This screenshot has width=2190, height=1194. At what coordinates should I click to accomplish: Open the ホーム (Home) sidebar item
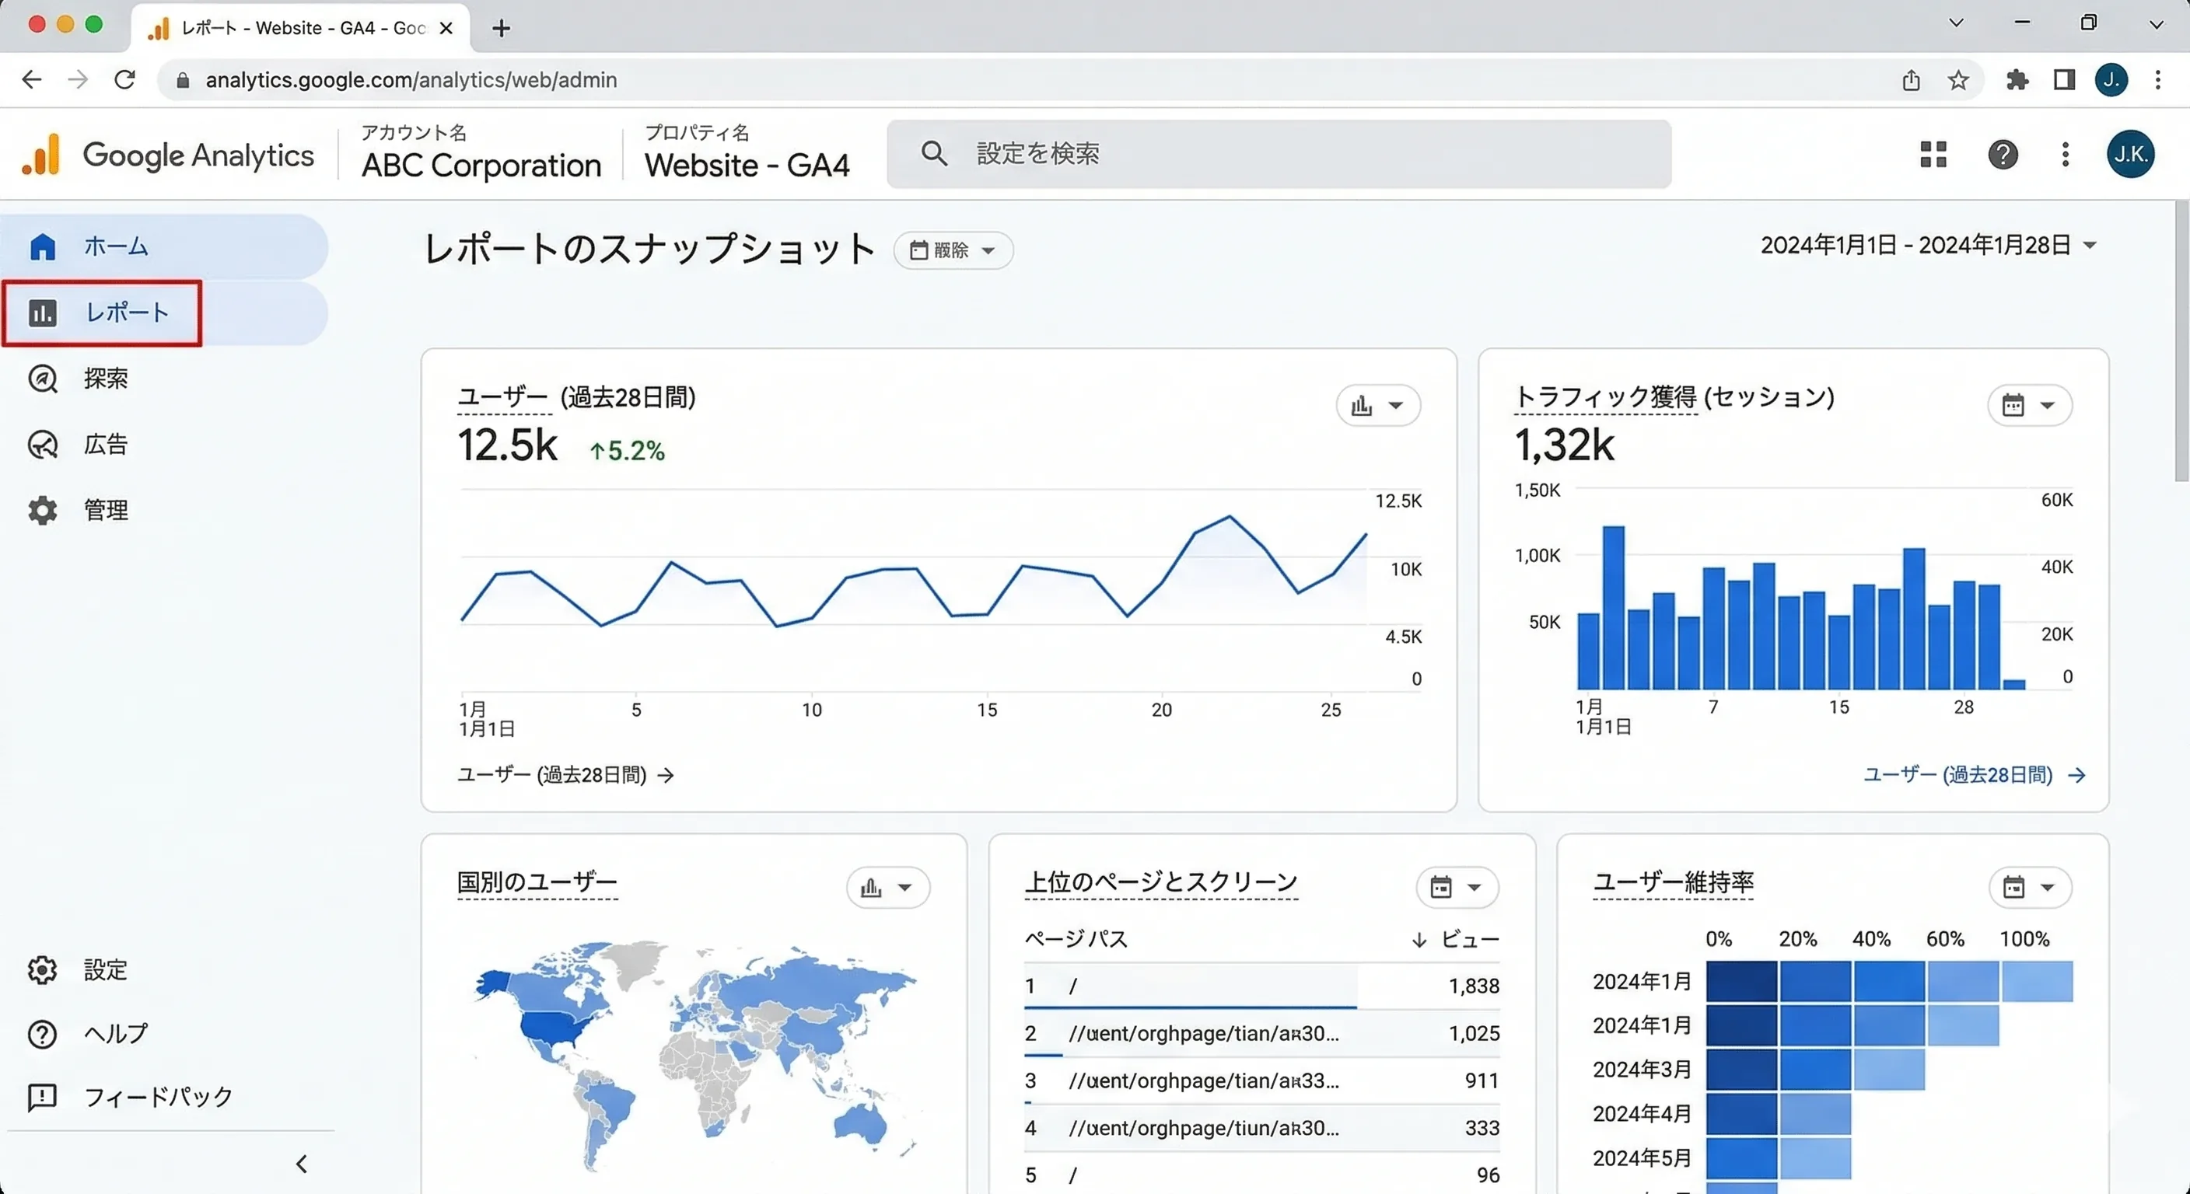tap(163, 246)
